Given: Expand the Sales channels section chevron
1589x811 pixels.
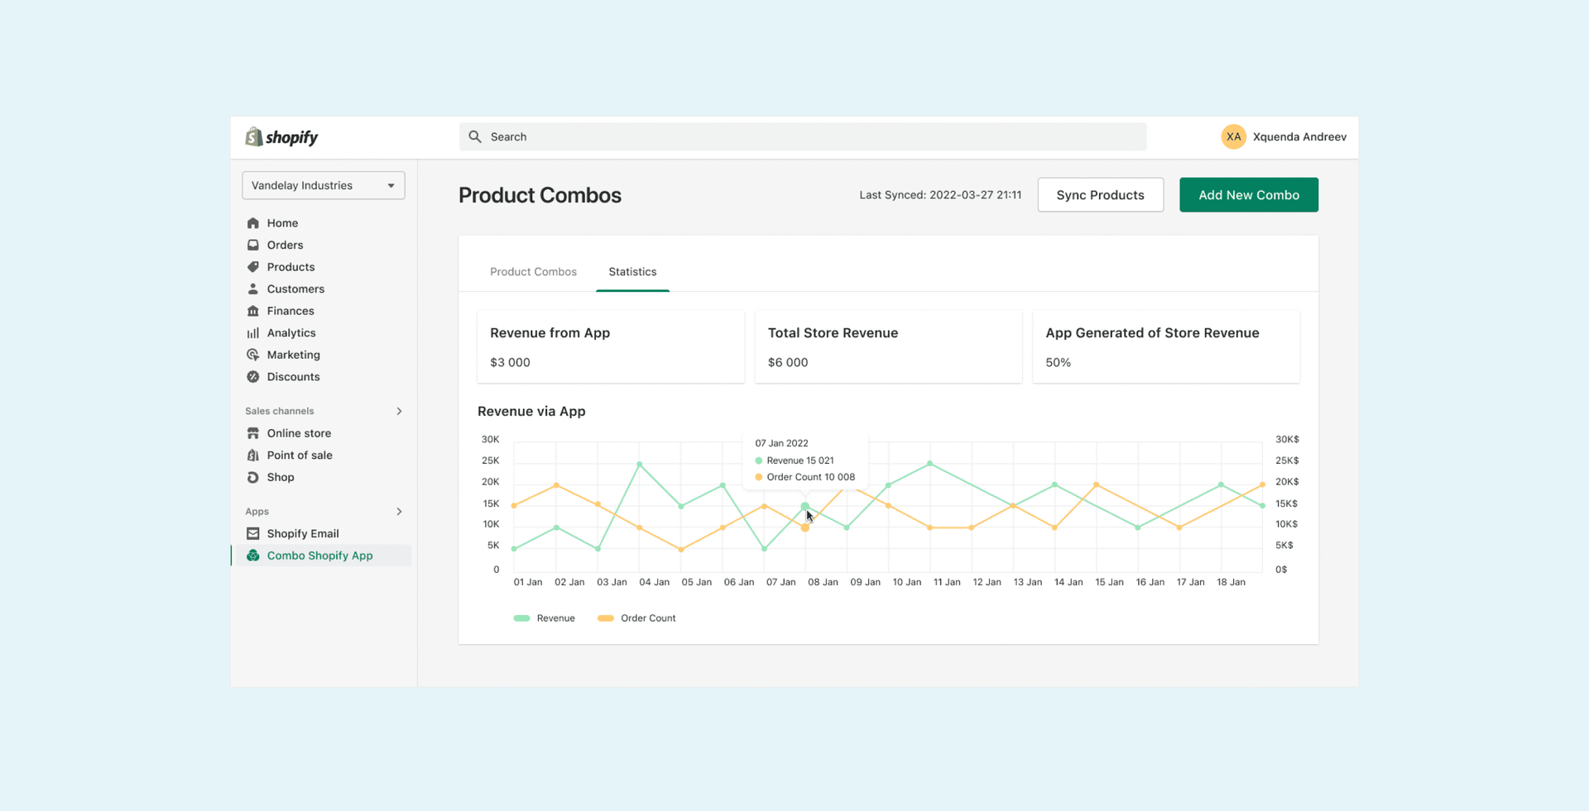Looking at the screenshot, I should coord(399,411).
